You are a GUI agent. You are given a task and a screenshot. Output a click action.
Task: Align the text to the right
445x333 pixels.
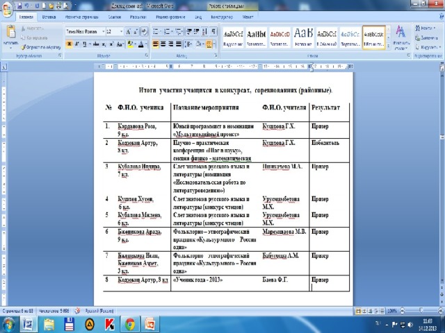(x=171, y=44)
